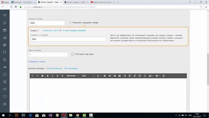Click the redo arrow in editor toolbar
209x118 pixels.
[38, 76]
